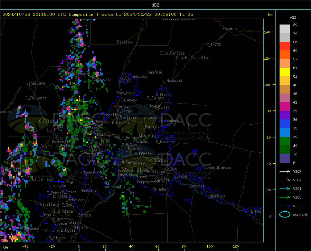This screenshot has height=251, width=311.
Task: Click the L_Dormida map label
Action: click(x=216, y=196)
